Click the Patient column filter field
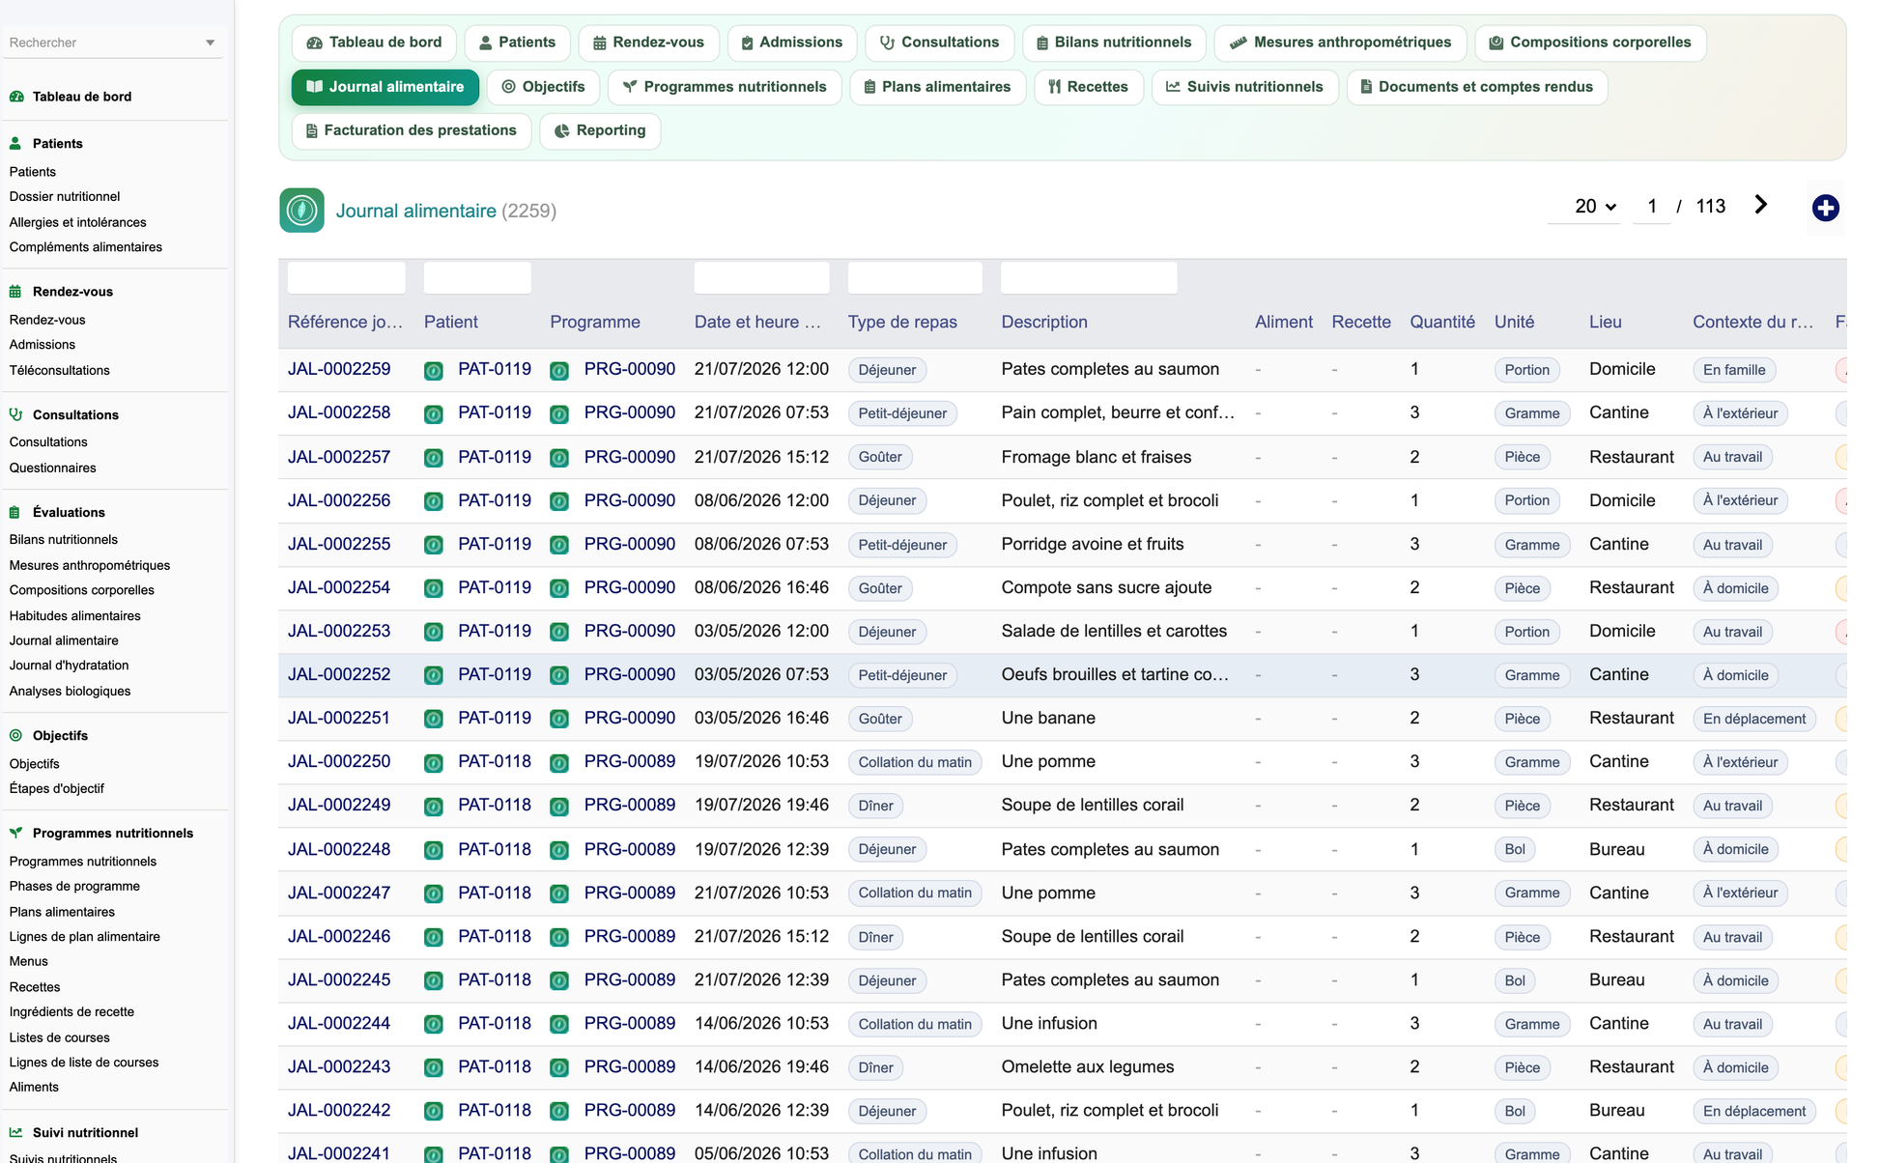This screenshot has height=1163, width=1880. [x=477, y=278]
